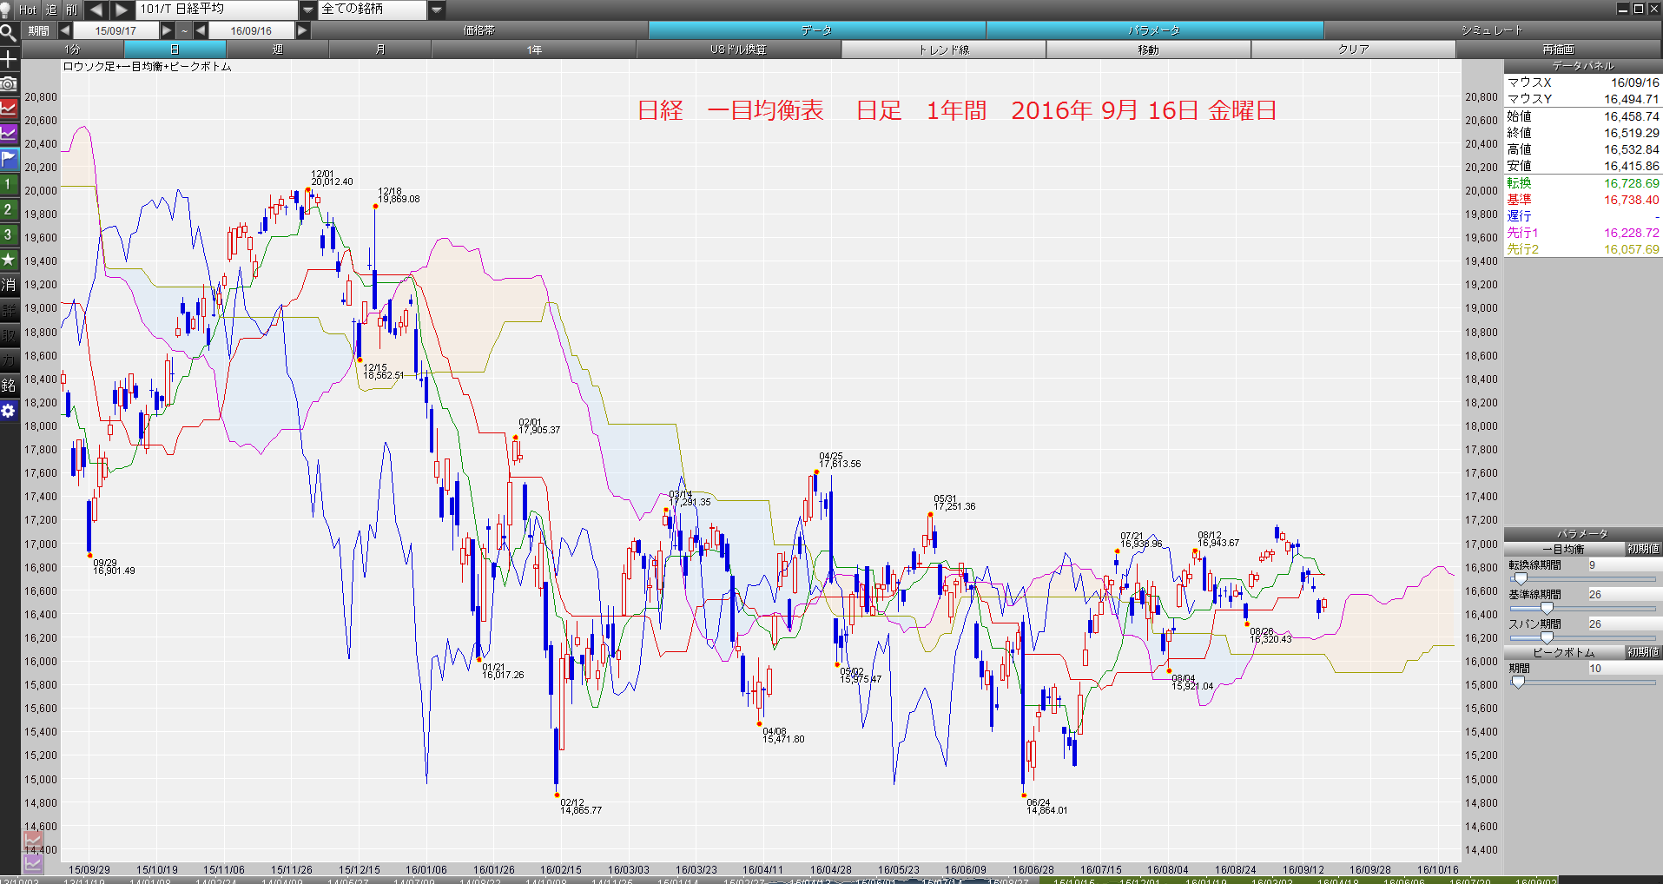Step start date 15/09/17 backward
The image size is (1663, 884).
(x=65, y=30)
